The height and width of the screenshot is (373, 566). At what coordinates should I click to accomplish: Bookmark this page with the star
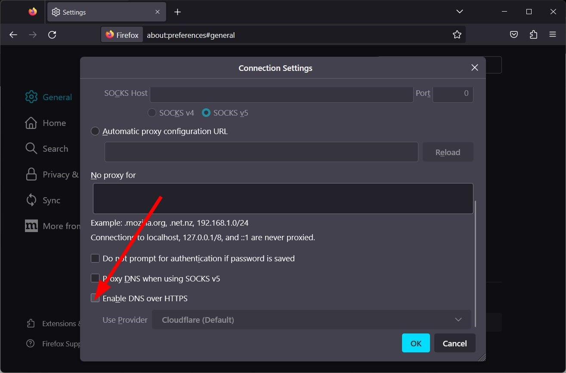click(x=457, y=34)
